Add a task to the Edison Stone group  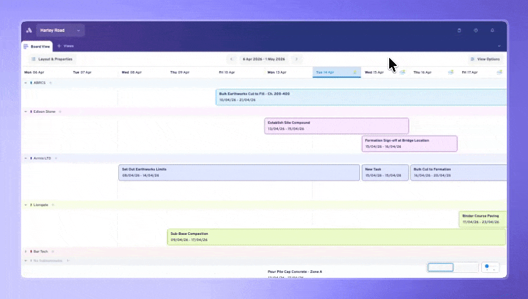(x=60, y=112)
